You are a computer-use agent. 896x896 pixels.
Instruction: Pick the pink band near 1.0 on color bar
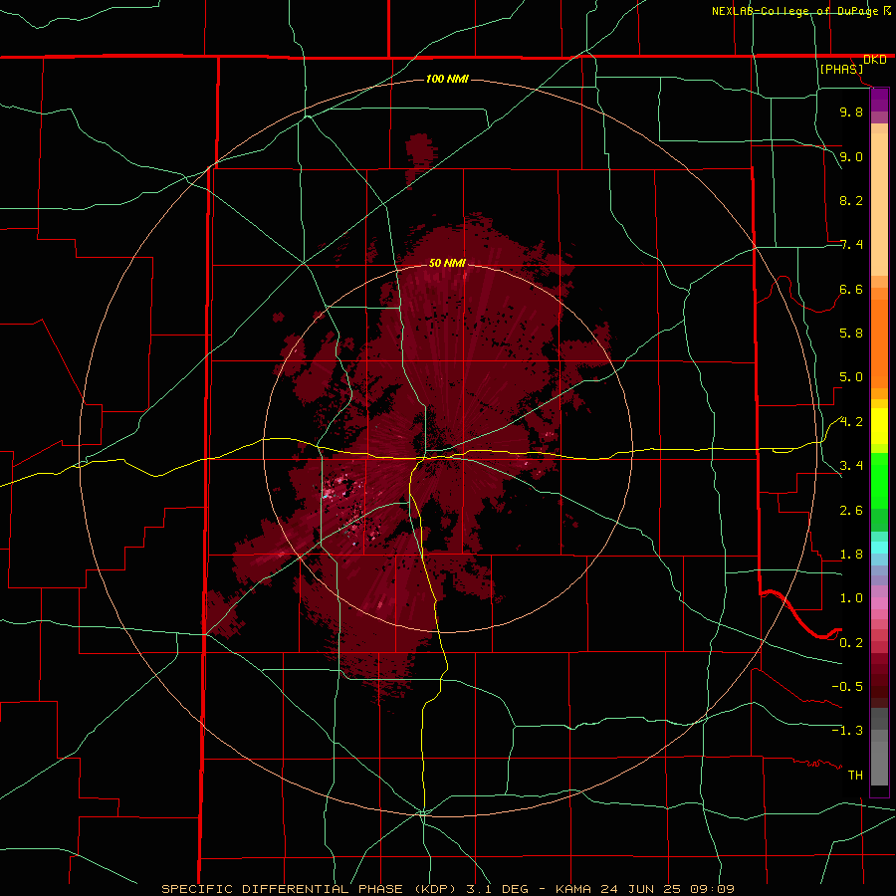[879, 603]
